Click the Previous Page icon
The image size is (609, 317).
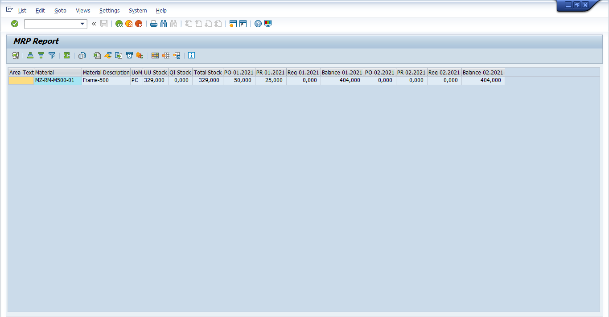click(x=198, y=24)
